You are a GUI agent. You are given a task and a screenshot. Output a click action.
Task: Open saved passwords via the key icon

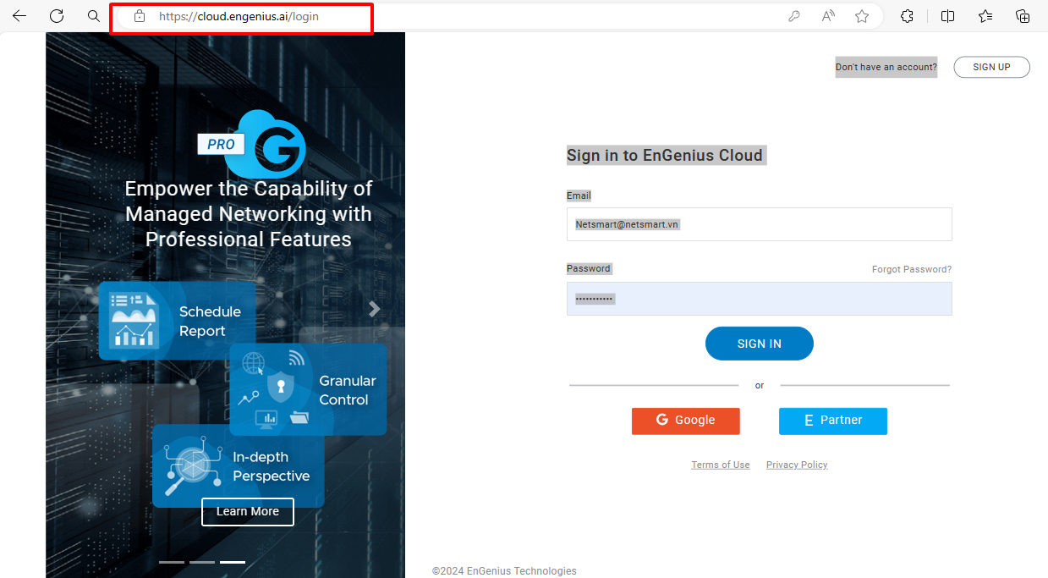(x=794, y=16)
